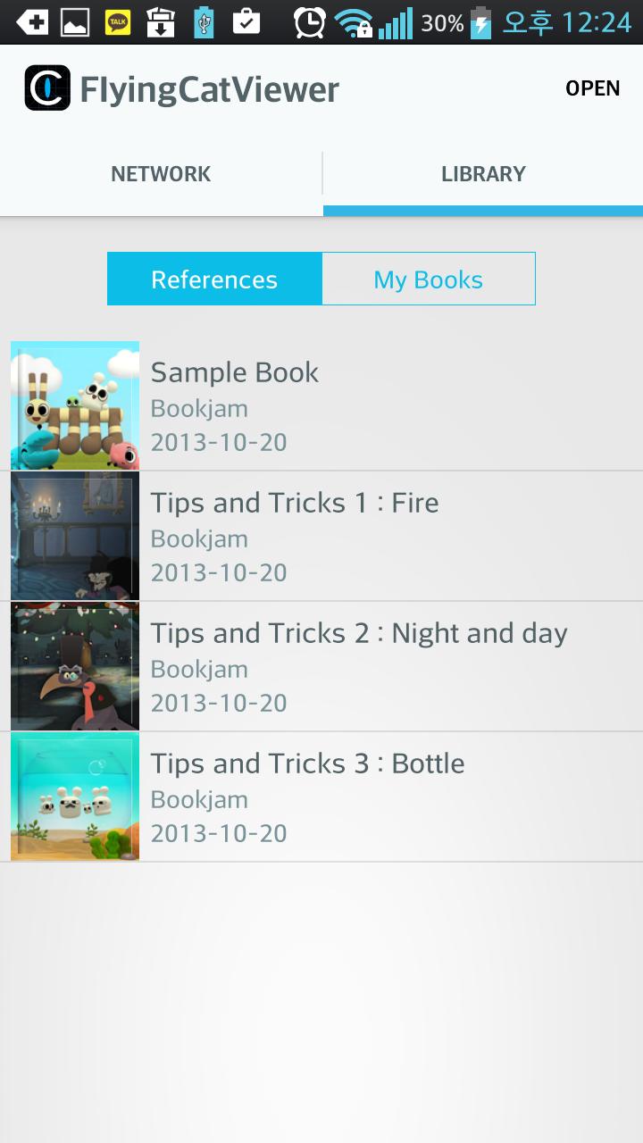
Task: Tap the briefcase checkmark notification icon
Action: click(246, 22)
